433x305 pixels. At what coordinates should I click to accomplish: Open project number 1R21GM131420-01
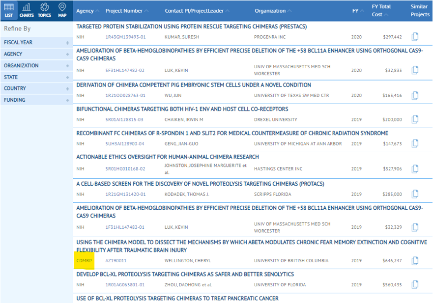(x=125, y=194)
